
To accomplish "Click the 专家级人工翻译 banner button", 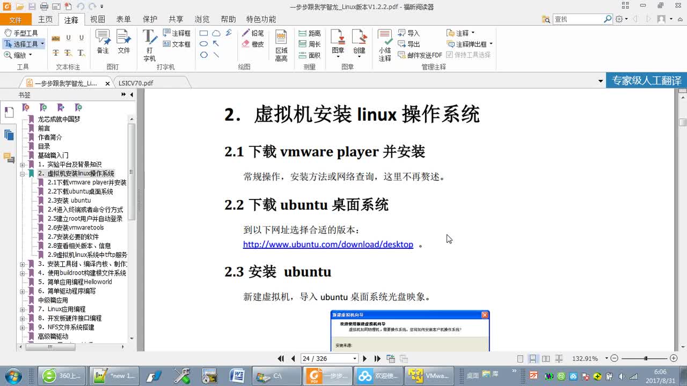I will click(647, 81).
